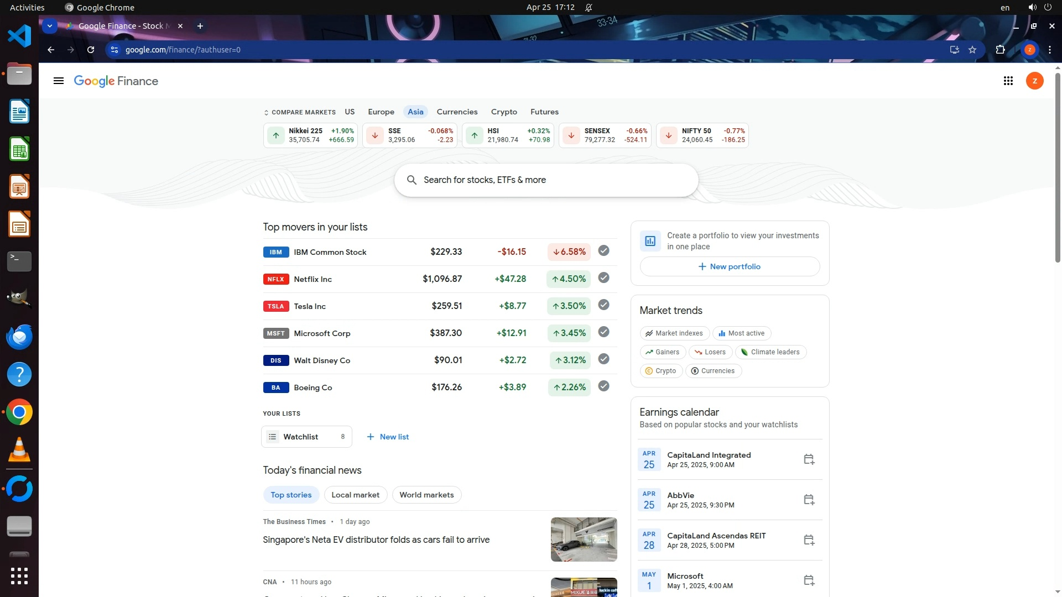Launch Thunderbird from the Ubuntu dock
This screenshot has width=1062, height=597.
[19, 337]
